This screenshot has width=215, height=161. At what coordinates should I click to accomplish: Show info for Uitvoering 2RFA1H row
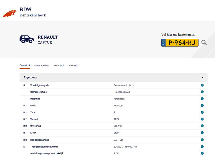coord(202,126)
